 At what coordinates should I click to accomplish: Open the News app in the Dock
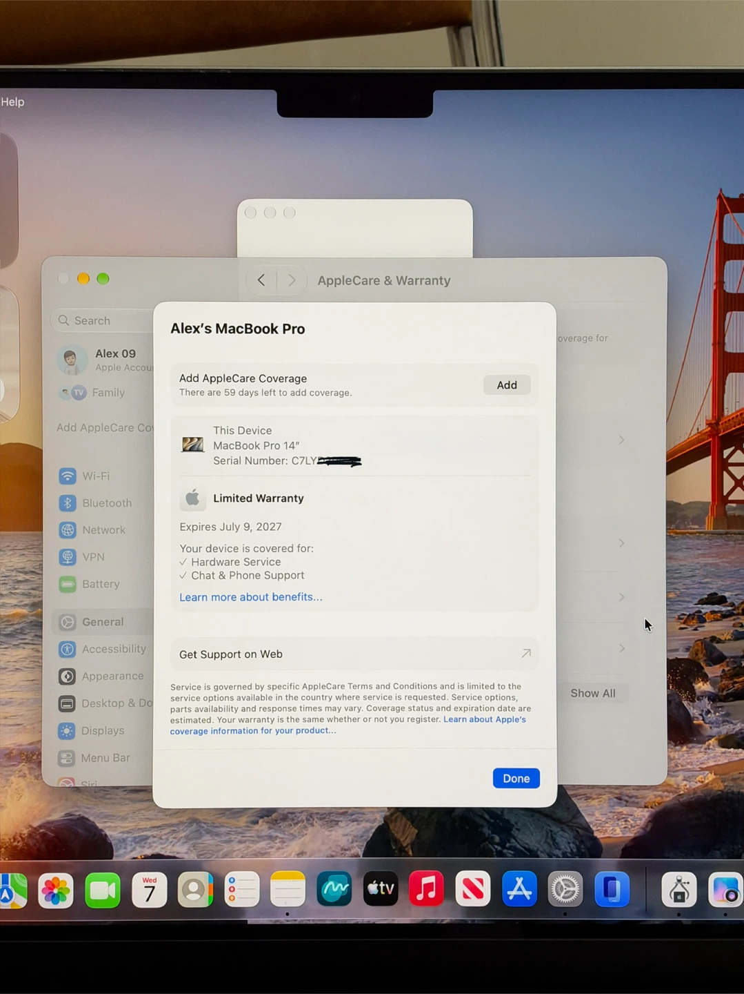click(473, 889)
